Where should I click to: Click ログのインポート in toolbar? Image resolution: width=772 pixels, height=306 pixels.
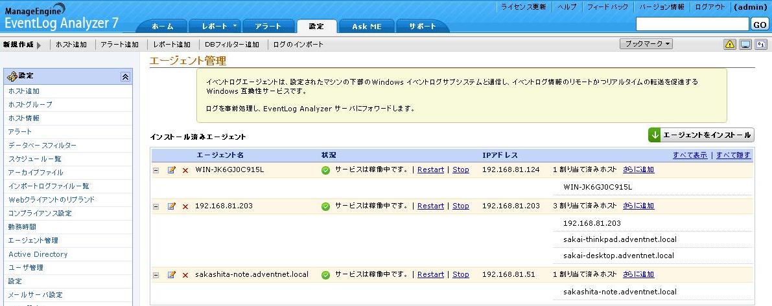pos(298,44)
